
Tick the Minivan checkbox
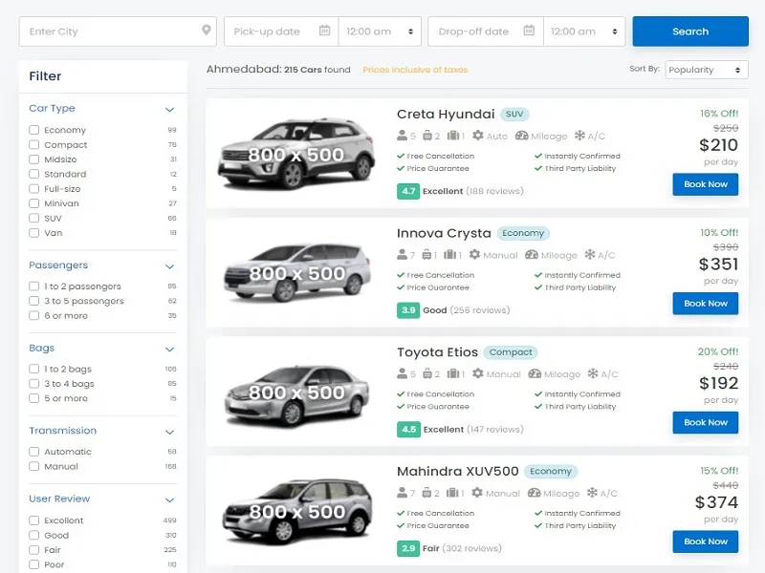tap(33, 203)
